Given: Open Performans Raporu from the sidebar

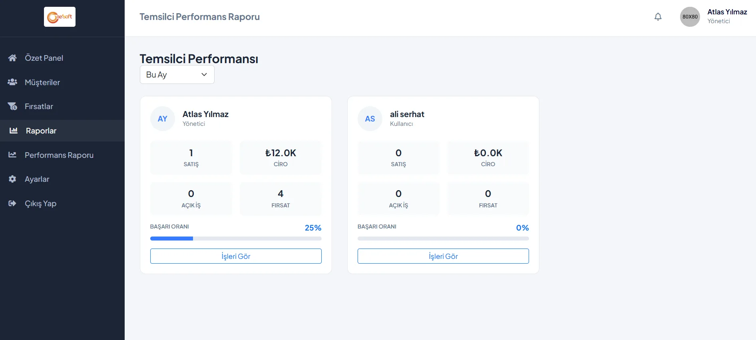Looking at the screenshot, I should [59, 155].
